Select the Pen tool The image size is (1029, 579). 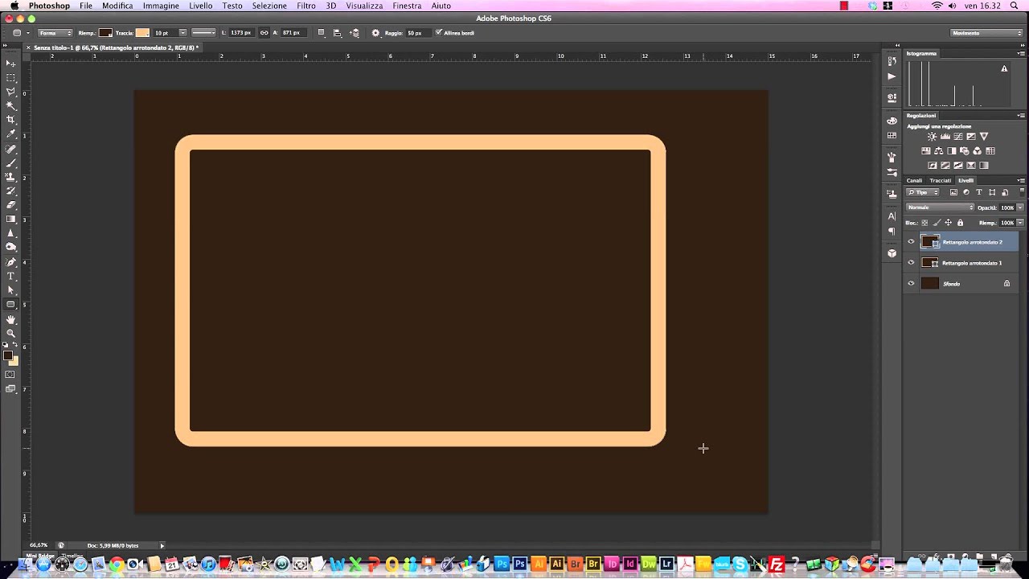coord(11,262)
